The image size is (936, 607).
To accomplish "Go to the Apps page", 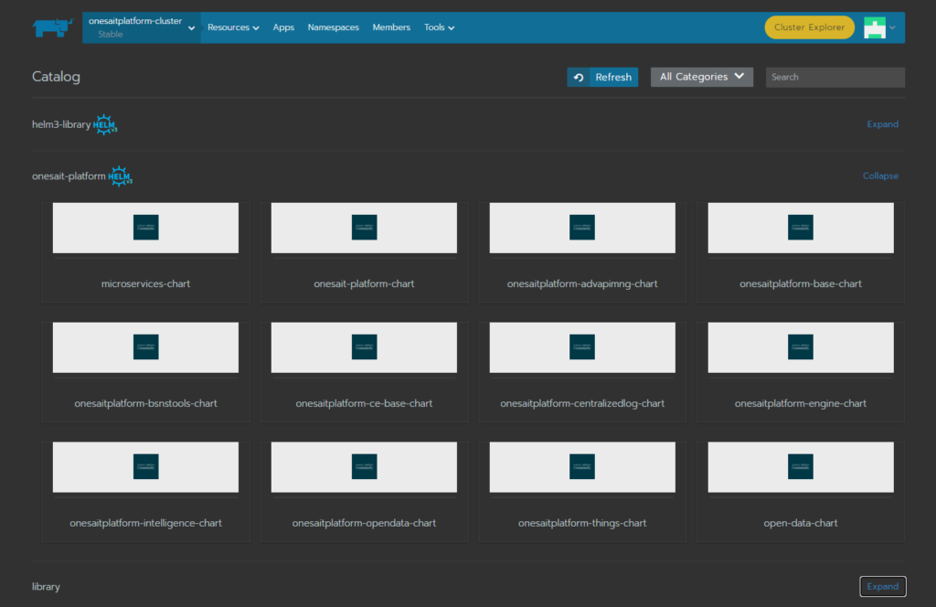I will click(x=283, y=27).
